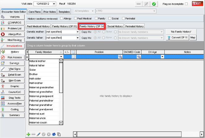Open the Graphic section

click(x=12, y=86)
